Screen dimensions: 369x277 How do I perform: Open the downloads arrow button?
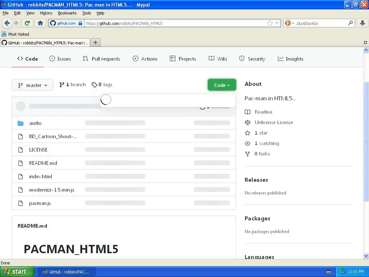click(x=363, y=23)
